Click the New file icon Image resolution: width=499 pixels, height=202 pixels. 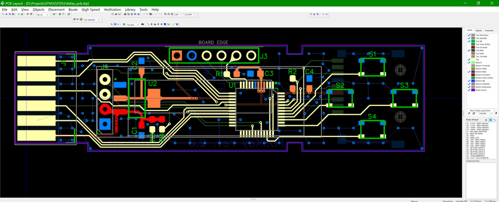coord(112,14)
